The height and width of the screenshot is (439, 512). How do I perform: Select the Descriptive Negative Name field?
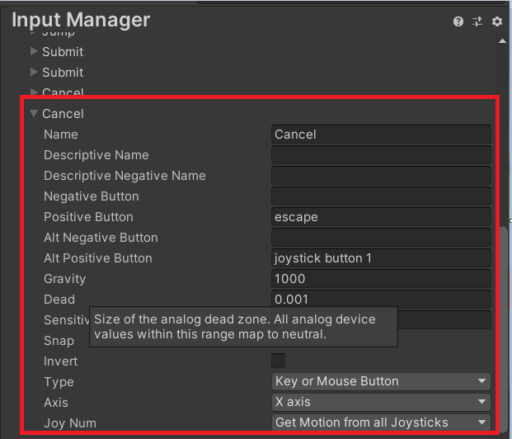point(381,175)
